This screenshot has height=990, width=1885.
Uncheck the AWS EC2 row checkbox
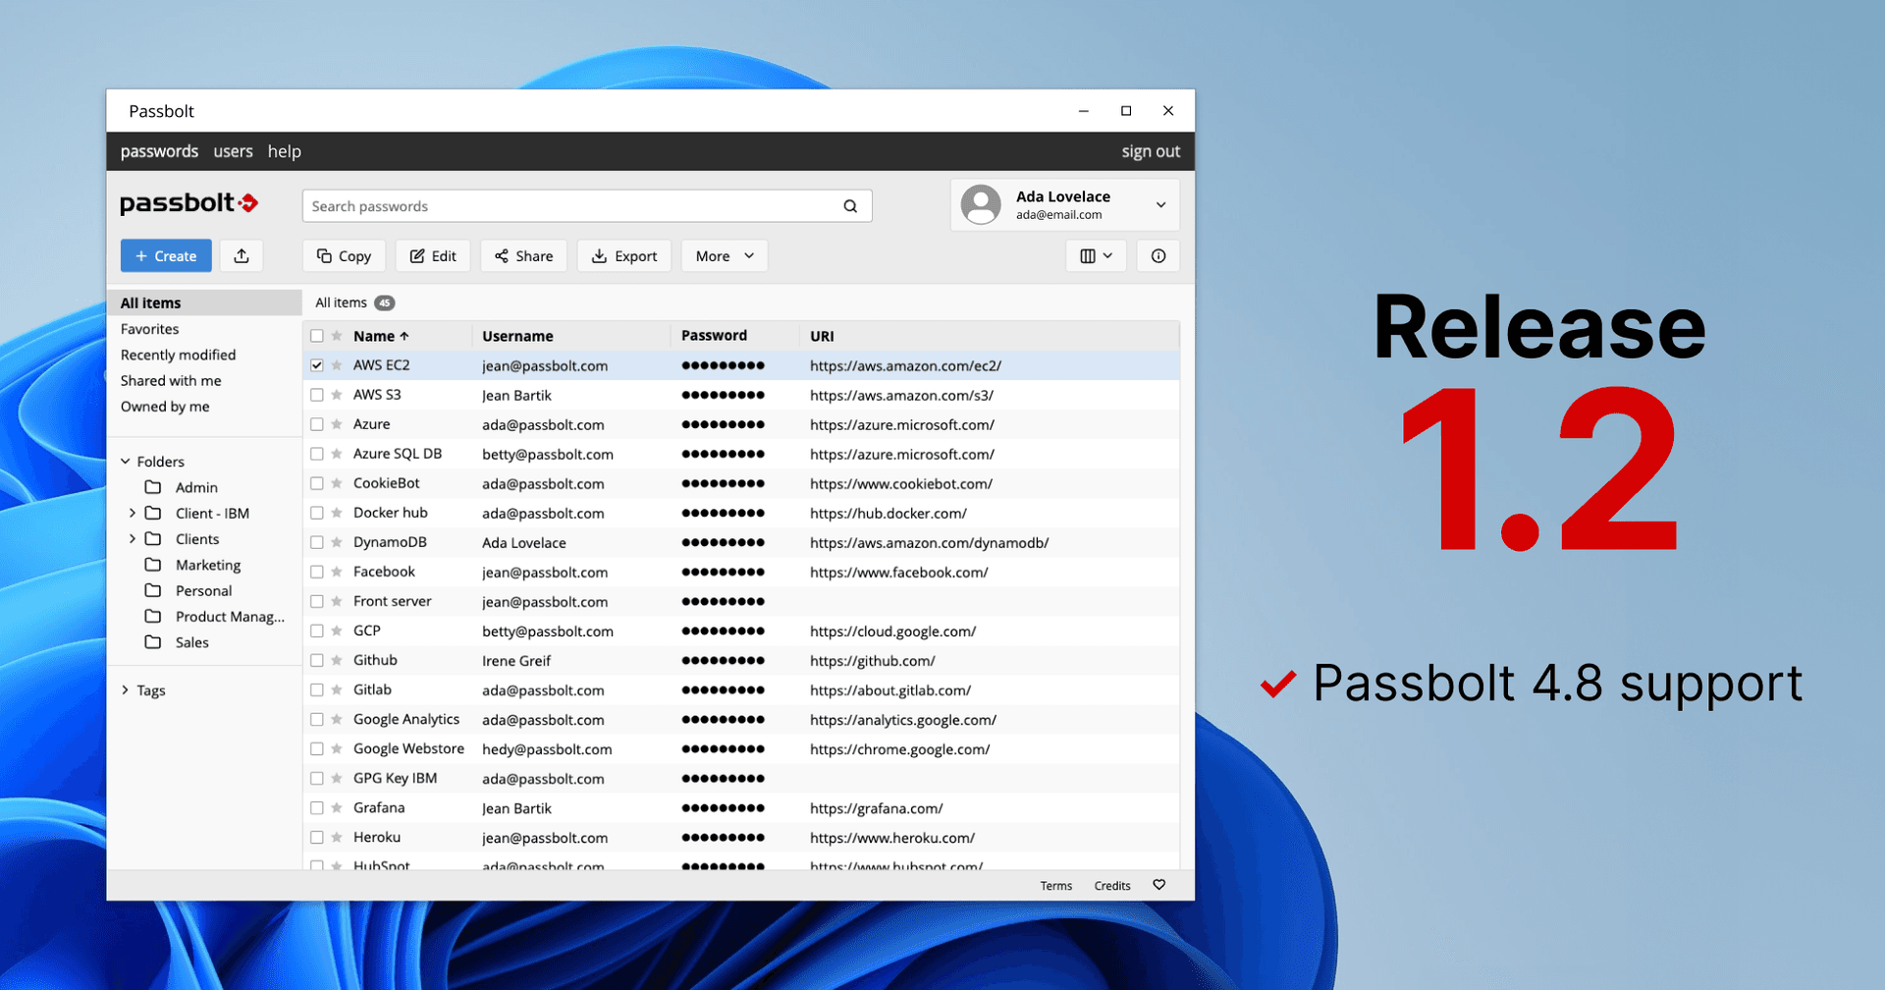(316, 364)
